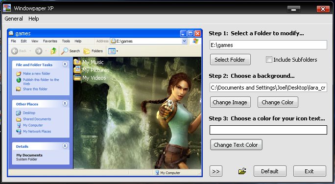Click the preview window red close icon
This screenshot has width=335, height=184.
[x=198, y=33]
